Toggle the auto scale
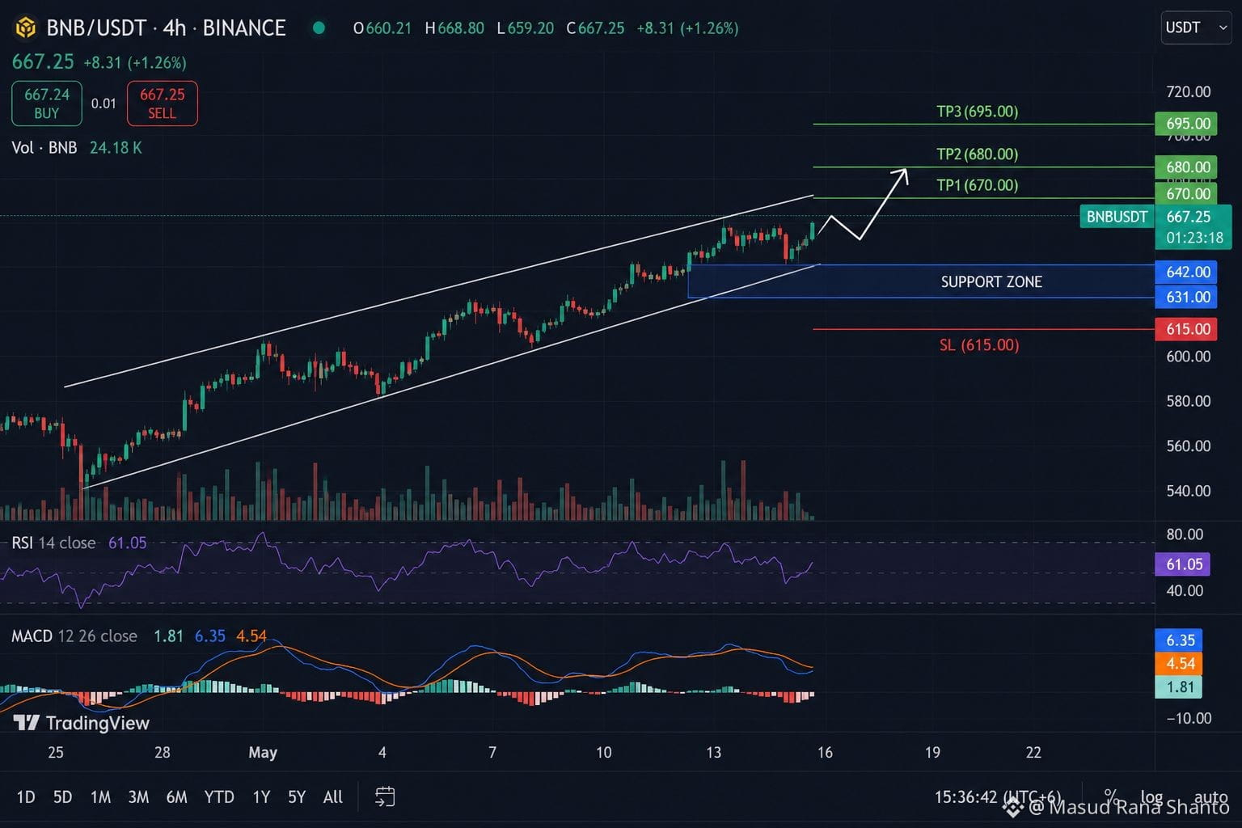This screenshot has width=1242, height=828. [1210, 796]
